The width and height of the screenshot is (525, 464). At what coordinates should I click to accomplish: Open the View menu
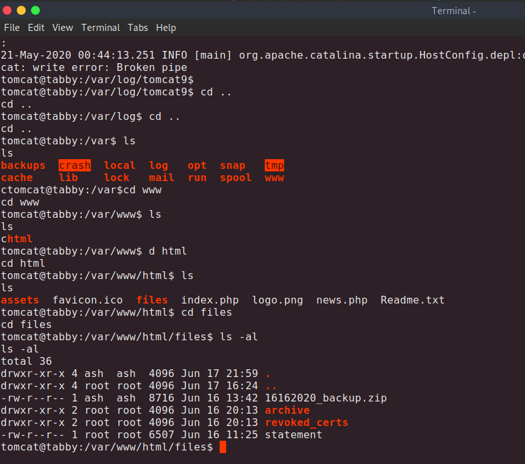62,28
